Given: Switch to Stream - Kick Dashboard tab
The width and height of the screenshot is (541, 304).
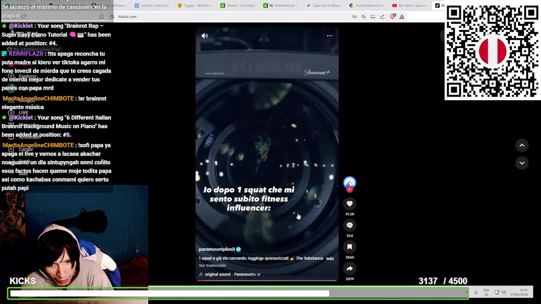Looking at the screenshot, I should click(x=238, y=5).
